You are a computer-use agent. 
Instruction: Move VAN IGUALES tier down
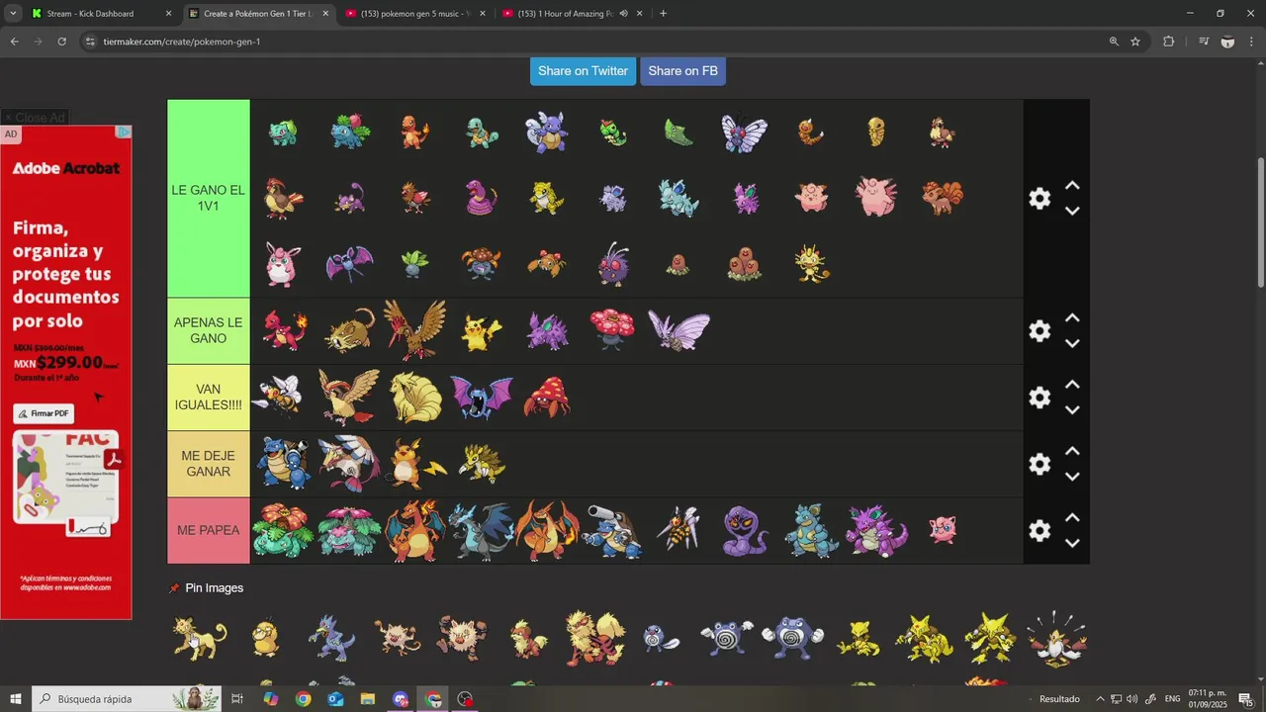coord(1072,409)
